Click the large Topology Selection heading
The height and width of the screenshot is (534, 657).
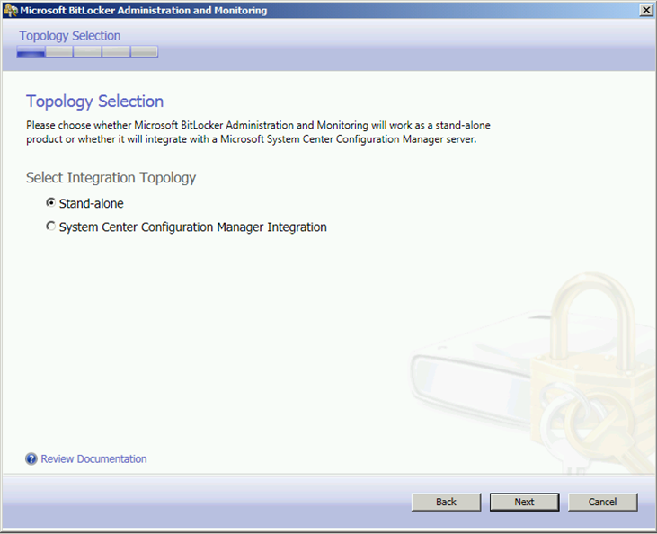click(x=94, y=102)
